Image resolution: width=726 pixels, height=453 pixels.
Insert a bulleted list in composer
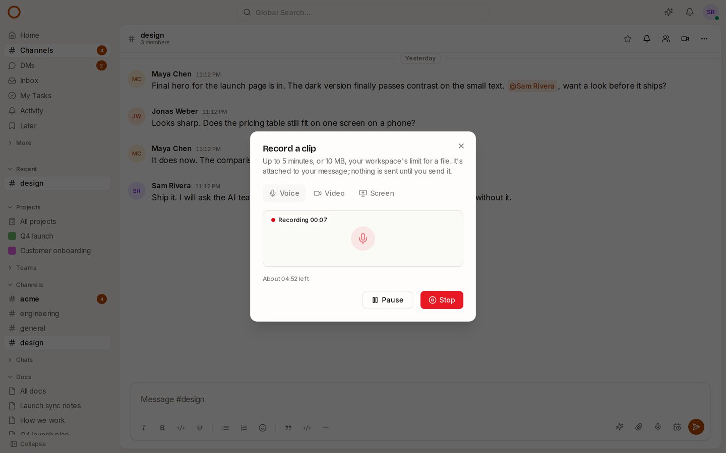point(225,428)
